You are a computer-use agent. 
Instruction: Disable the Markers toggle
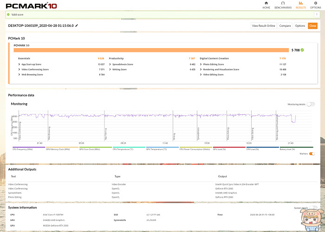click(x=312, y=154)
